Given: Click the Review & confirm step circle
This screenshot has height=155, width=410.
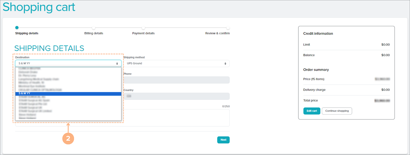Looking at the screenshot, I should [x=228, y=28].
